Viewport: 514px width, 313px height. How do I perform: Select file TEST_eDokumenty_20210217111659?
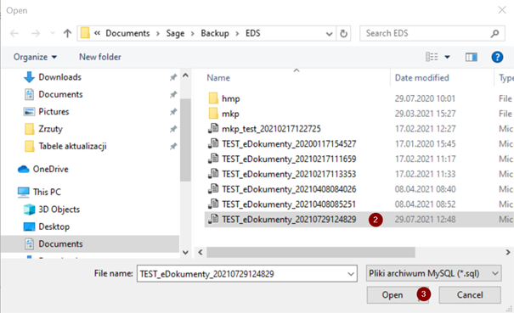tap(289, 159)
